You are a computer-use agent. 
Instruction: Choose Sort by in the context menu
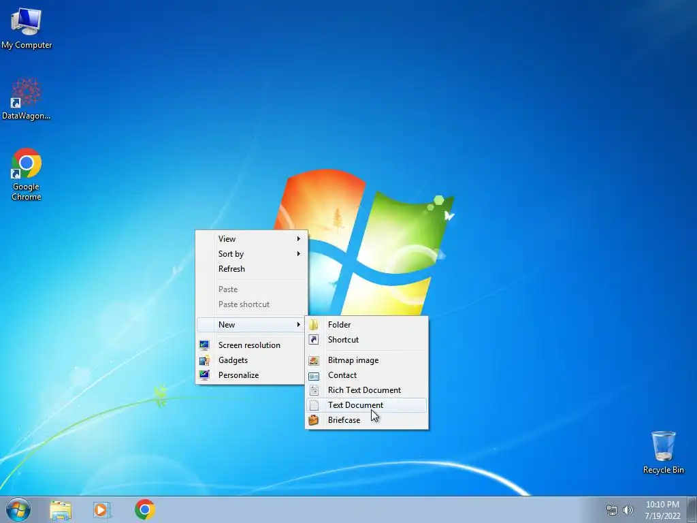(x=252, y=254)
